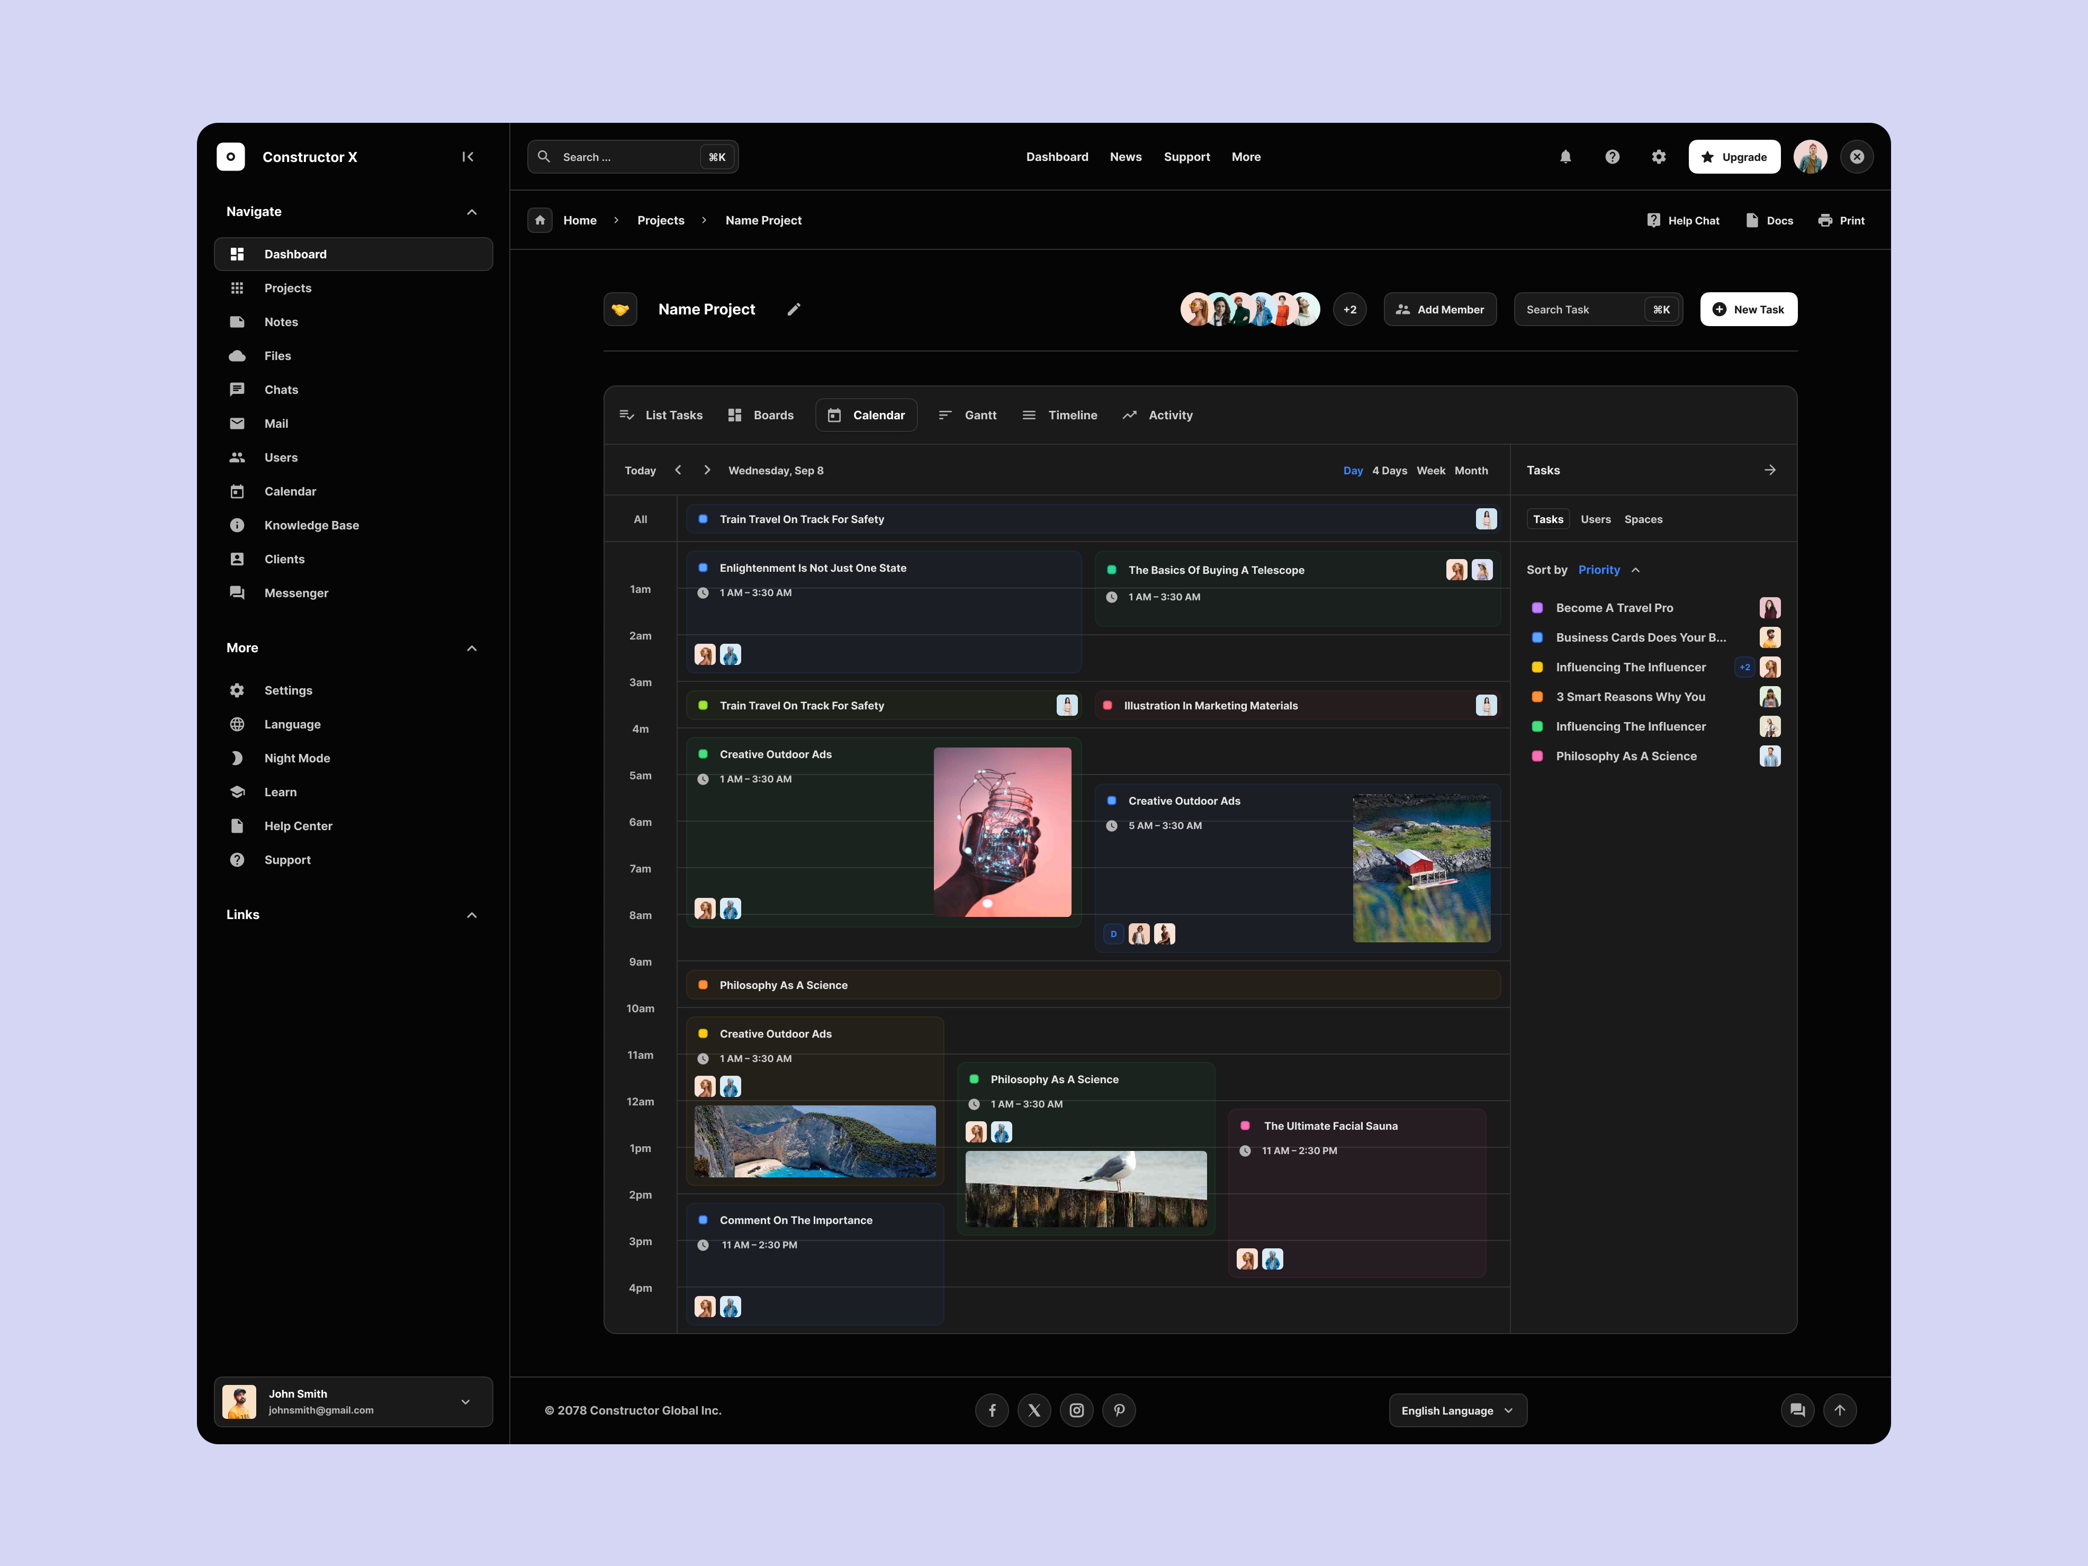Switch to the Boards tab
Viewport: 2088px width, 1566px height.
[x=761, y=416]
